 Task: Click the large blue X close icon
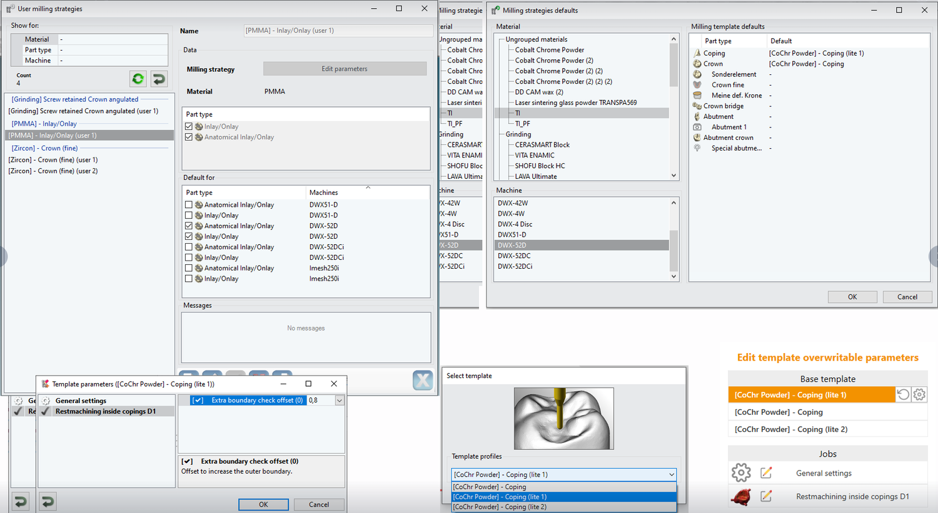(x=423, y=380)
